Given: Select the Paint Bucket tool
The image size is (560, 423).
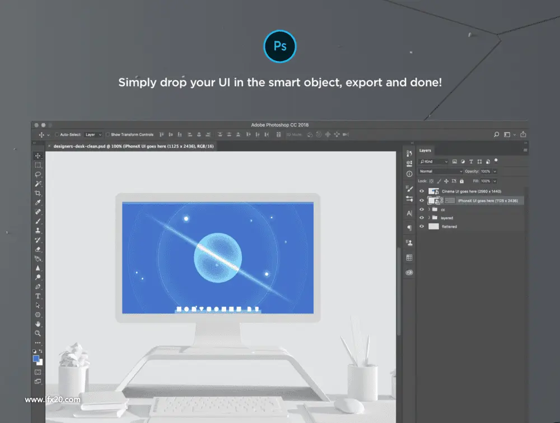Looking at the screenshot, I should click(x=38, y=258).
